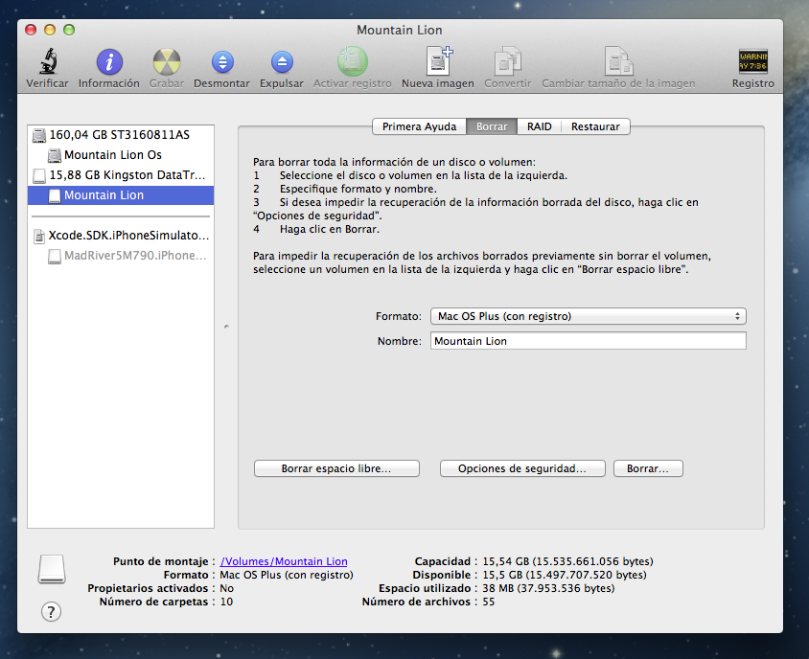The height and width of the screenshot is (659, 809).
Task: Click the Grabar burn icon
Action: pyautogui.click(x=167, y=62)
